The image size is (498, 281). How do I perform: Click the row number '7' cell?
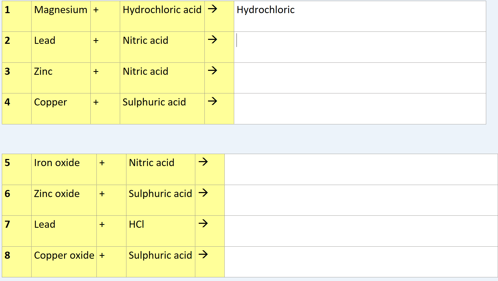tap(17, 231)
